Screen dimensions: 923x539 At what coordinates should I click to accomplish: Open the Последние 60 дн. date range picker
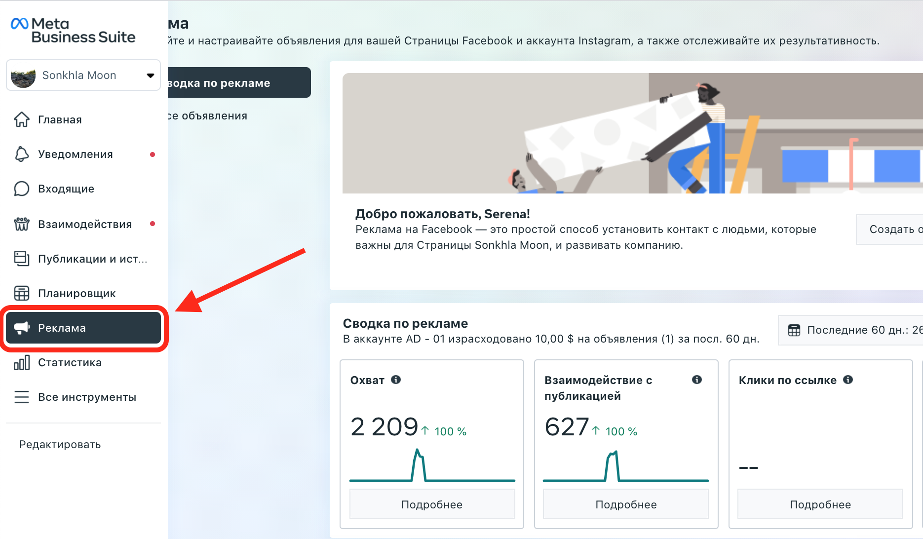(x=850, y=330)
